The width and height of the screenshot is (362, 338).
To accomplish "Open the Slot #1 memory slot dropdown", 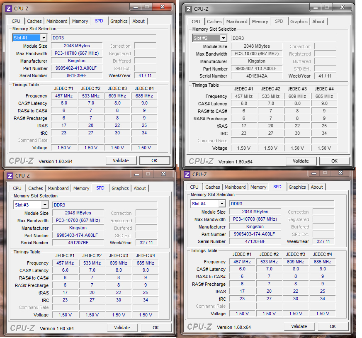I will pos(44,38).
